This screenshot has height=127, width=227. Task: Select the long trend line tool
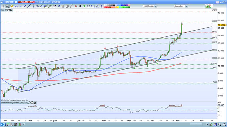pyautogui.click(x=29, y=6)
